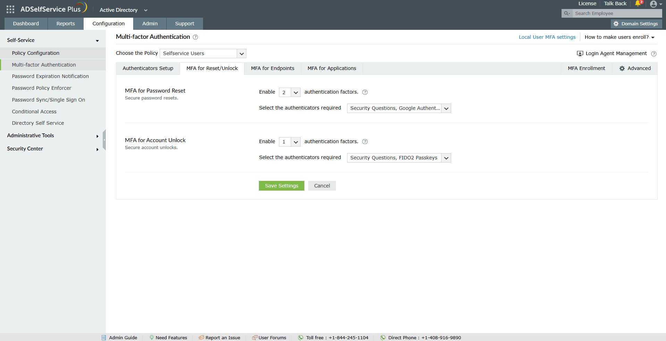
Task: Click in the Search Employee field
Action: (x=617, y=14)
